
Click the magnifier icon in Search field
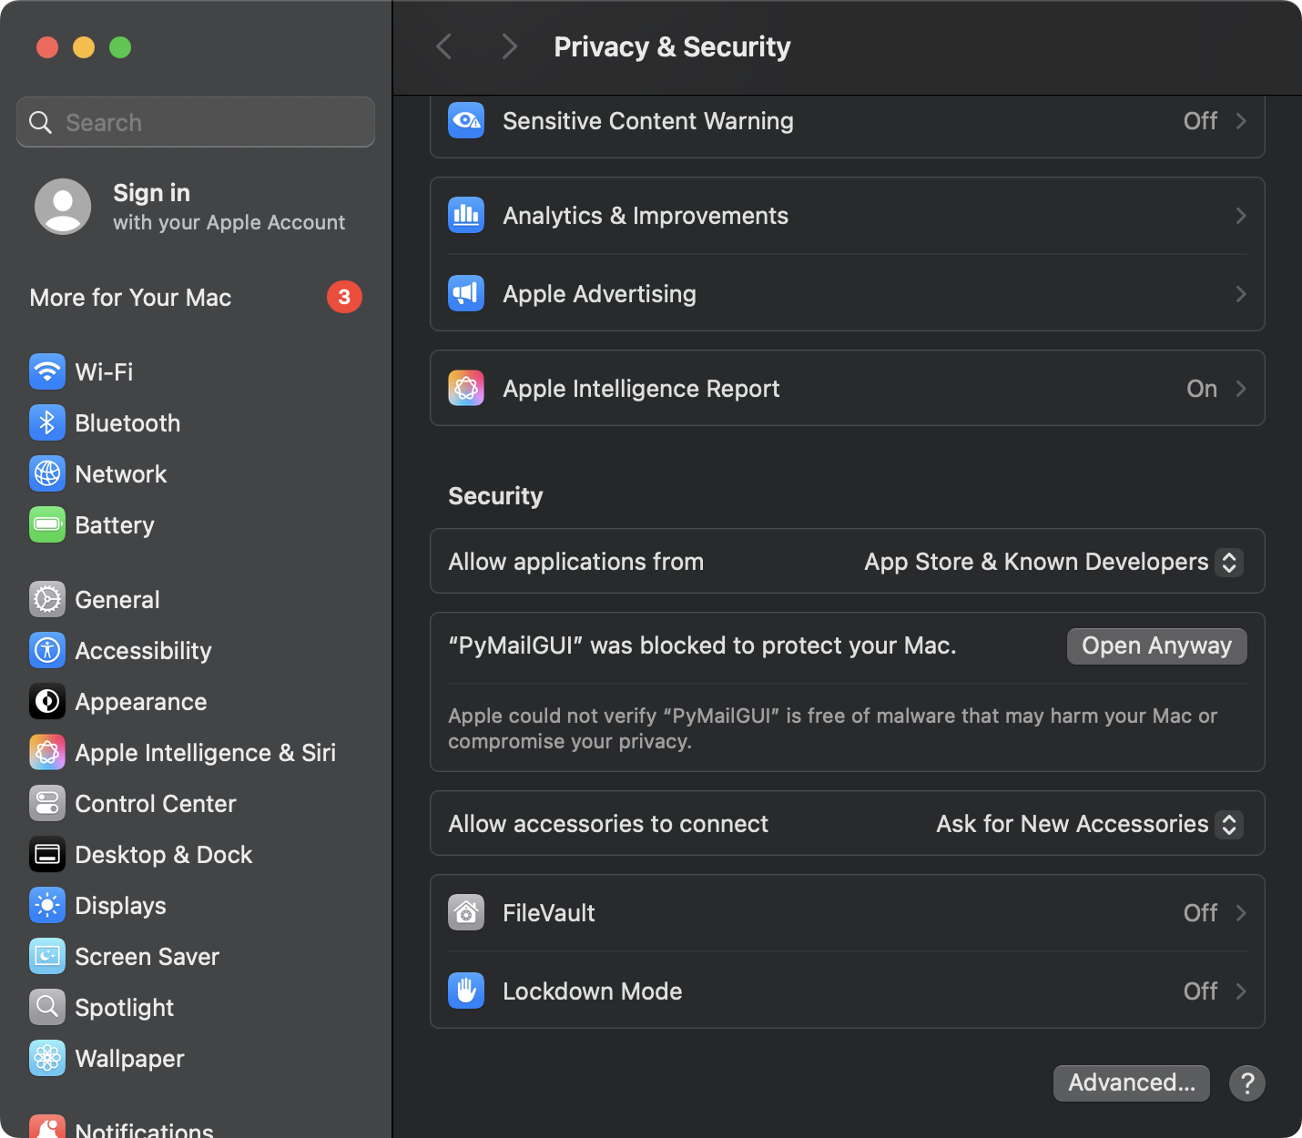[x=40, y=122]
